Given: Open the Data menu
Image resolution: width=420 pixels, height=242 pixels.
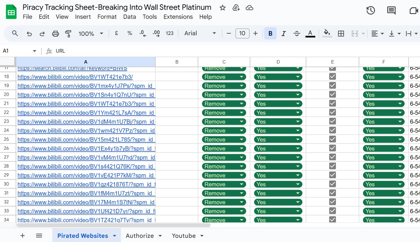Looking at the screenshot, I should click(x=130, y=17).
